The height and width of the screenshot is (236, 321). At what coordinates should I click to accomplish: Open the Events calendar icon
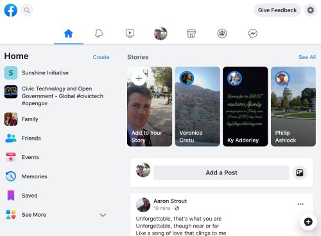11,157
